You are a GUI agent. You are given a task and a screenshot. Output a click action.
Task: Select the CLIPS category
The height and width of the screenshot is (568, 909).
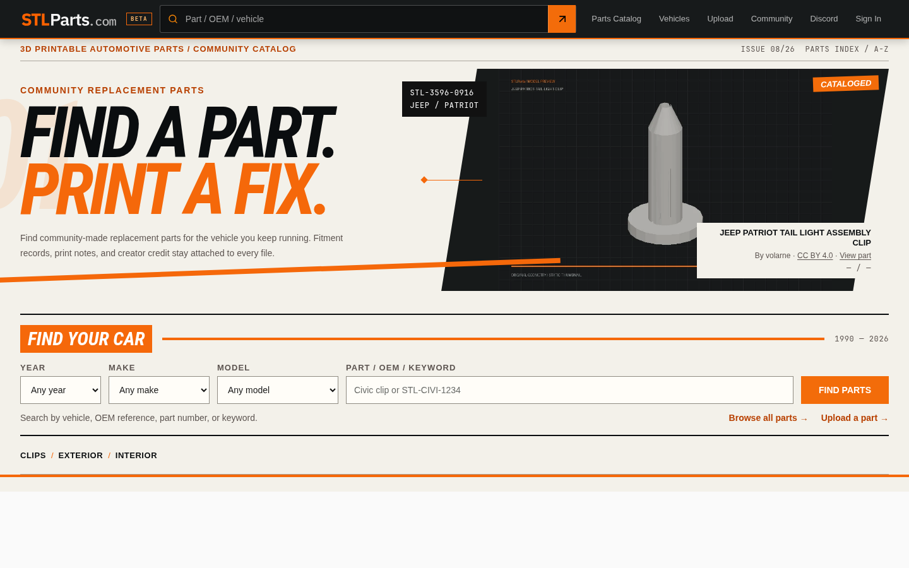pos(33,456)
